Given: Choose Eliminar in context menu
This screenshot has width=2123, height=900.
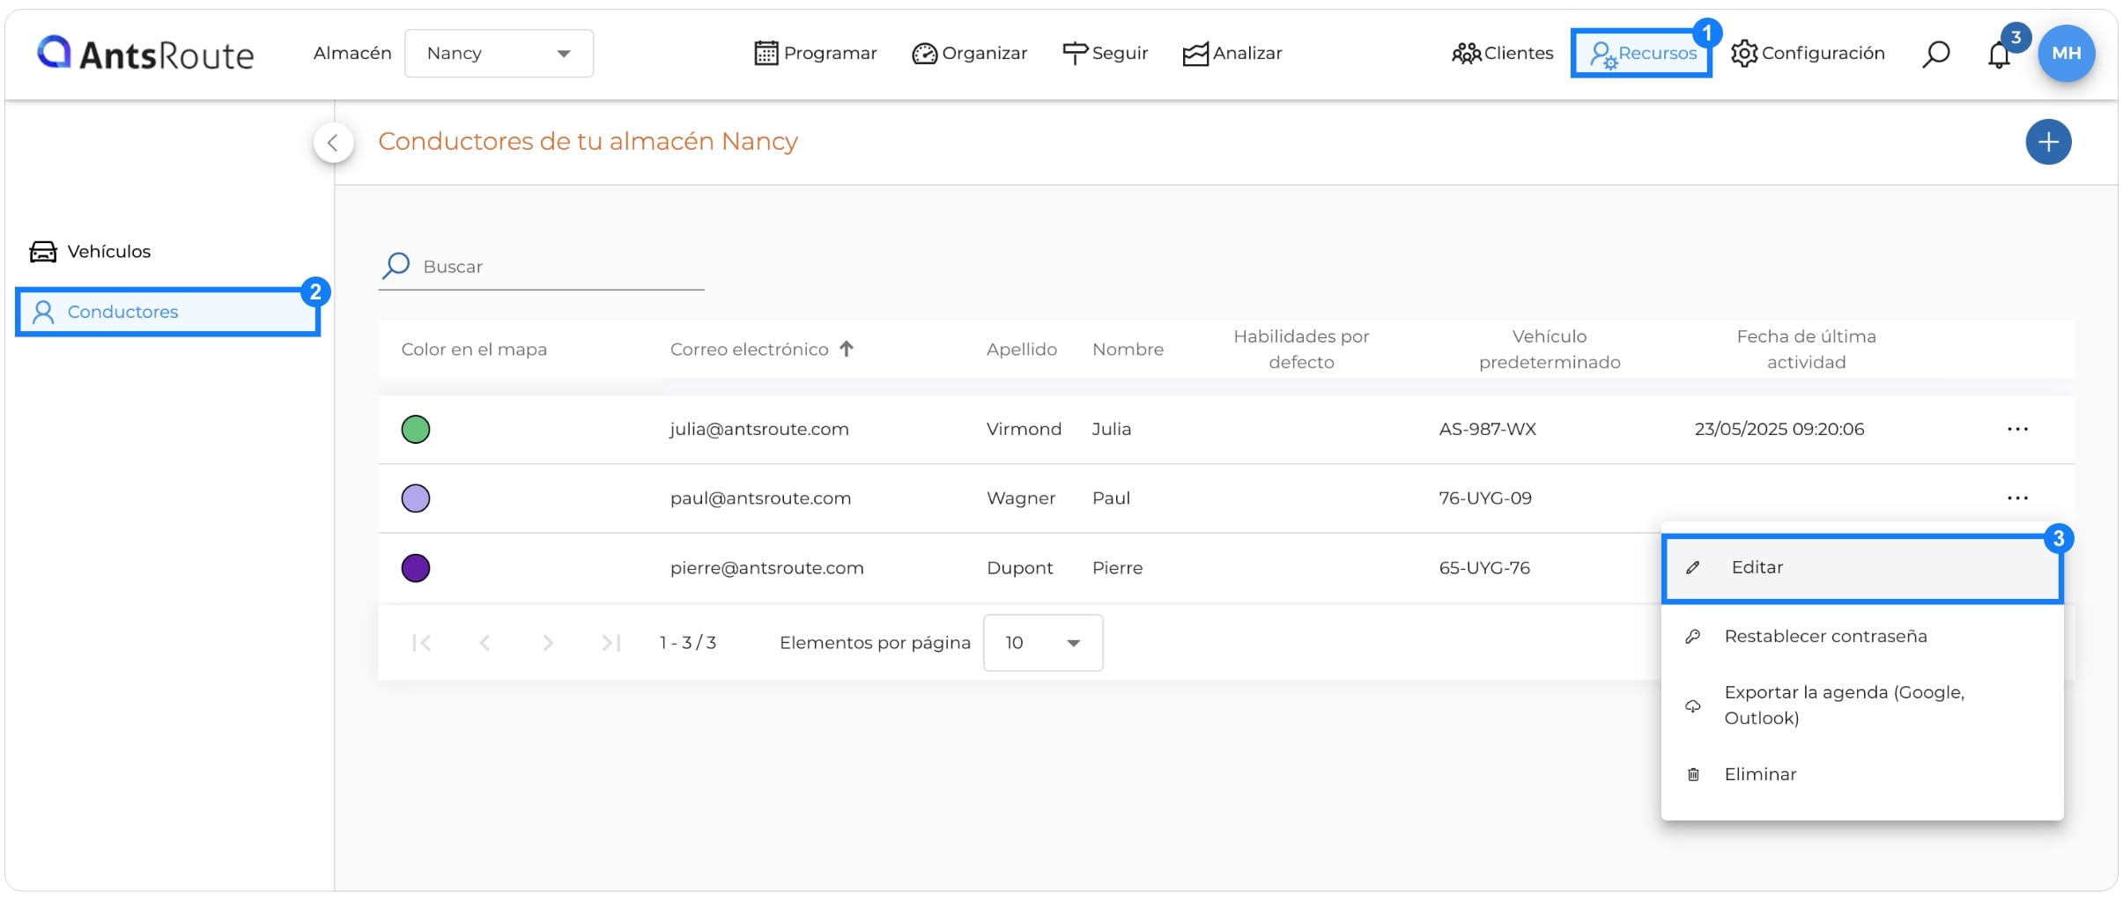Looking at the screenshot, I should [1862, 775].
